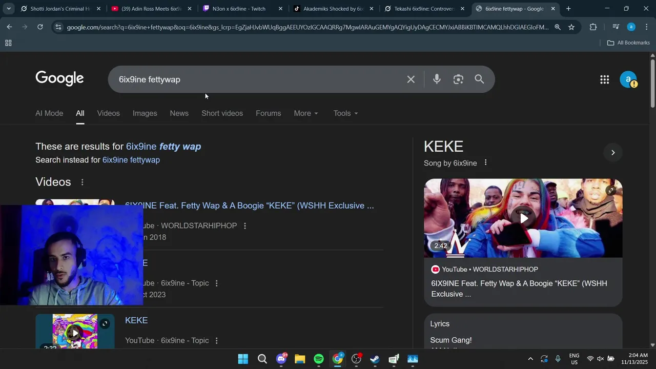
Task: Open Steam from the taskbar
Action: click(375, 359)
